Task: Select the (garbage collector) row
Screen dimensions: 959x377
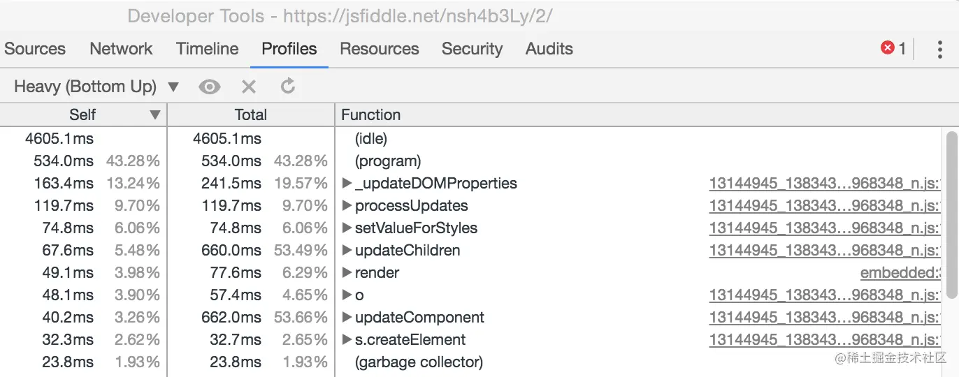Action: [419, 362]
